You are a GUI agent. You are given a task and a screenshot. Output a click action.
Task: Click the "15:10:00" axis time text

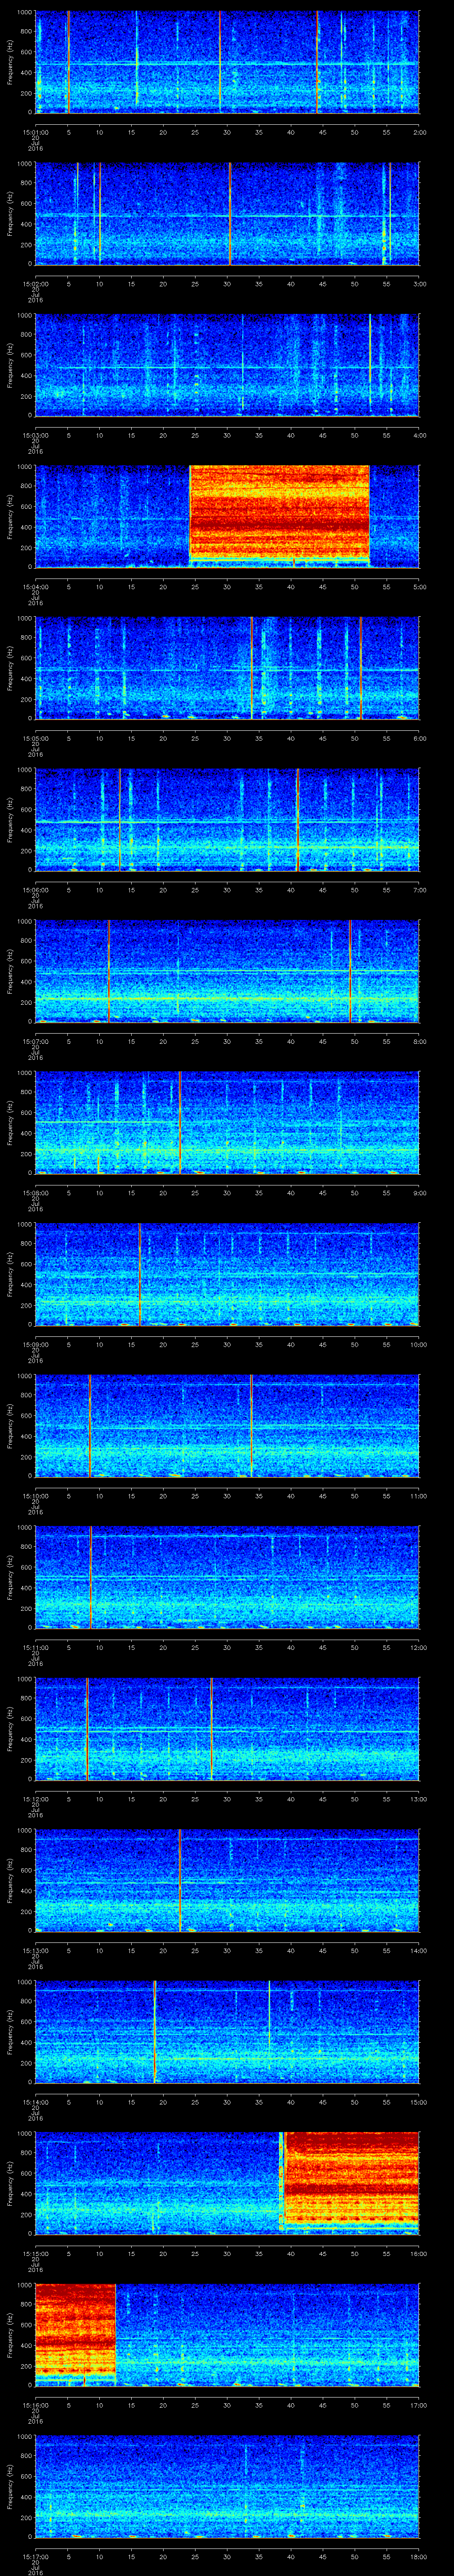click(35, 1496)
